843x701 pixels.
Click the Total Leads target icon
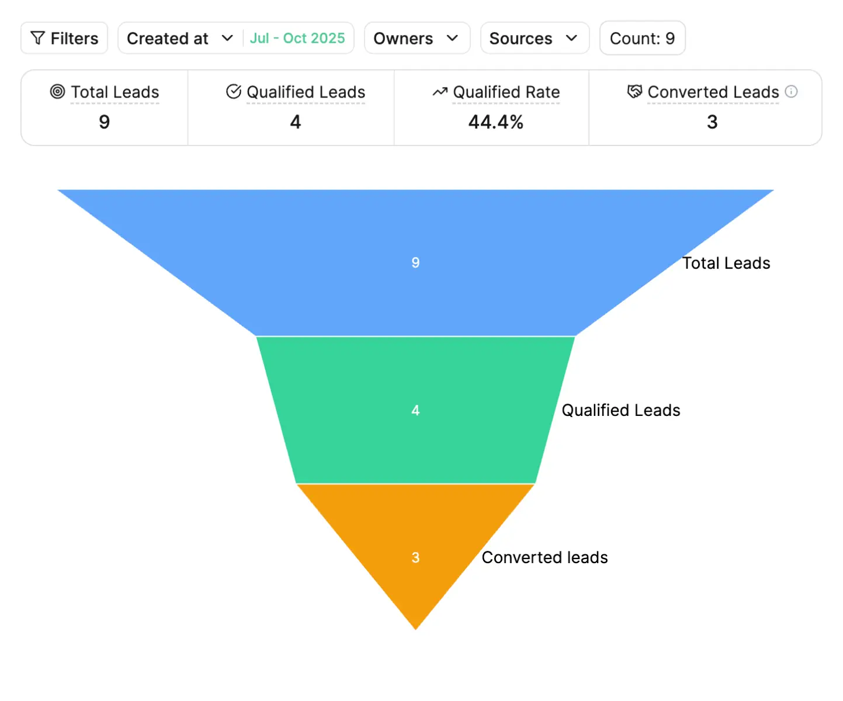click(57, 92)
